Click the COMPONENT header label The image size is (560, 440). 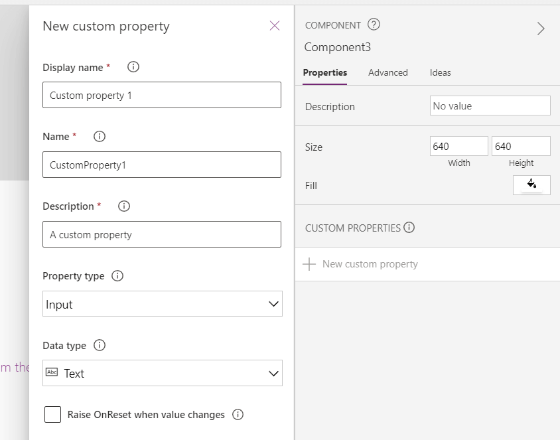[x=333, y=25]
